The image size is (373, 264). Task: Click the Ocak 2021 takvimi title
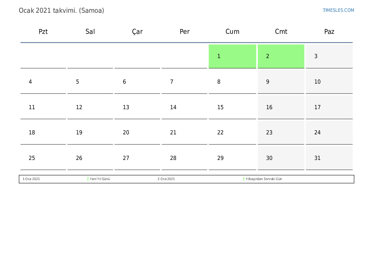[x=61, y=11]
